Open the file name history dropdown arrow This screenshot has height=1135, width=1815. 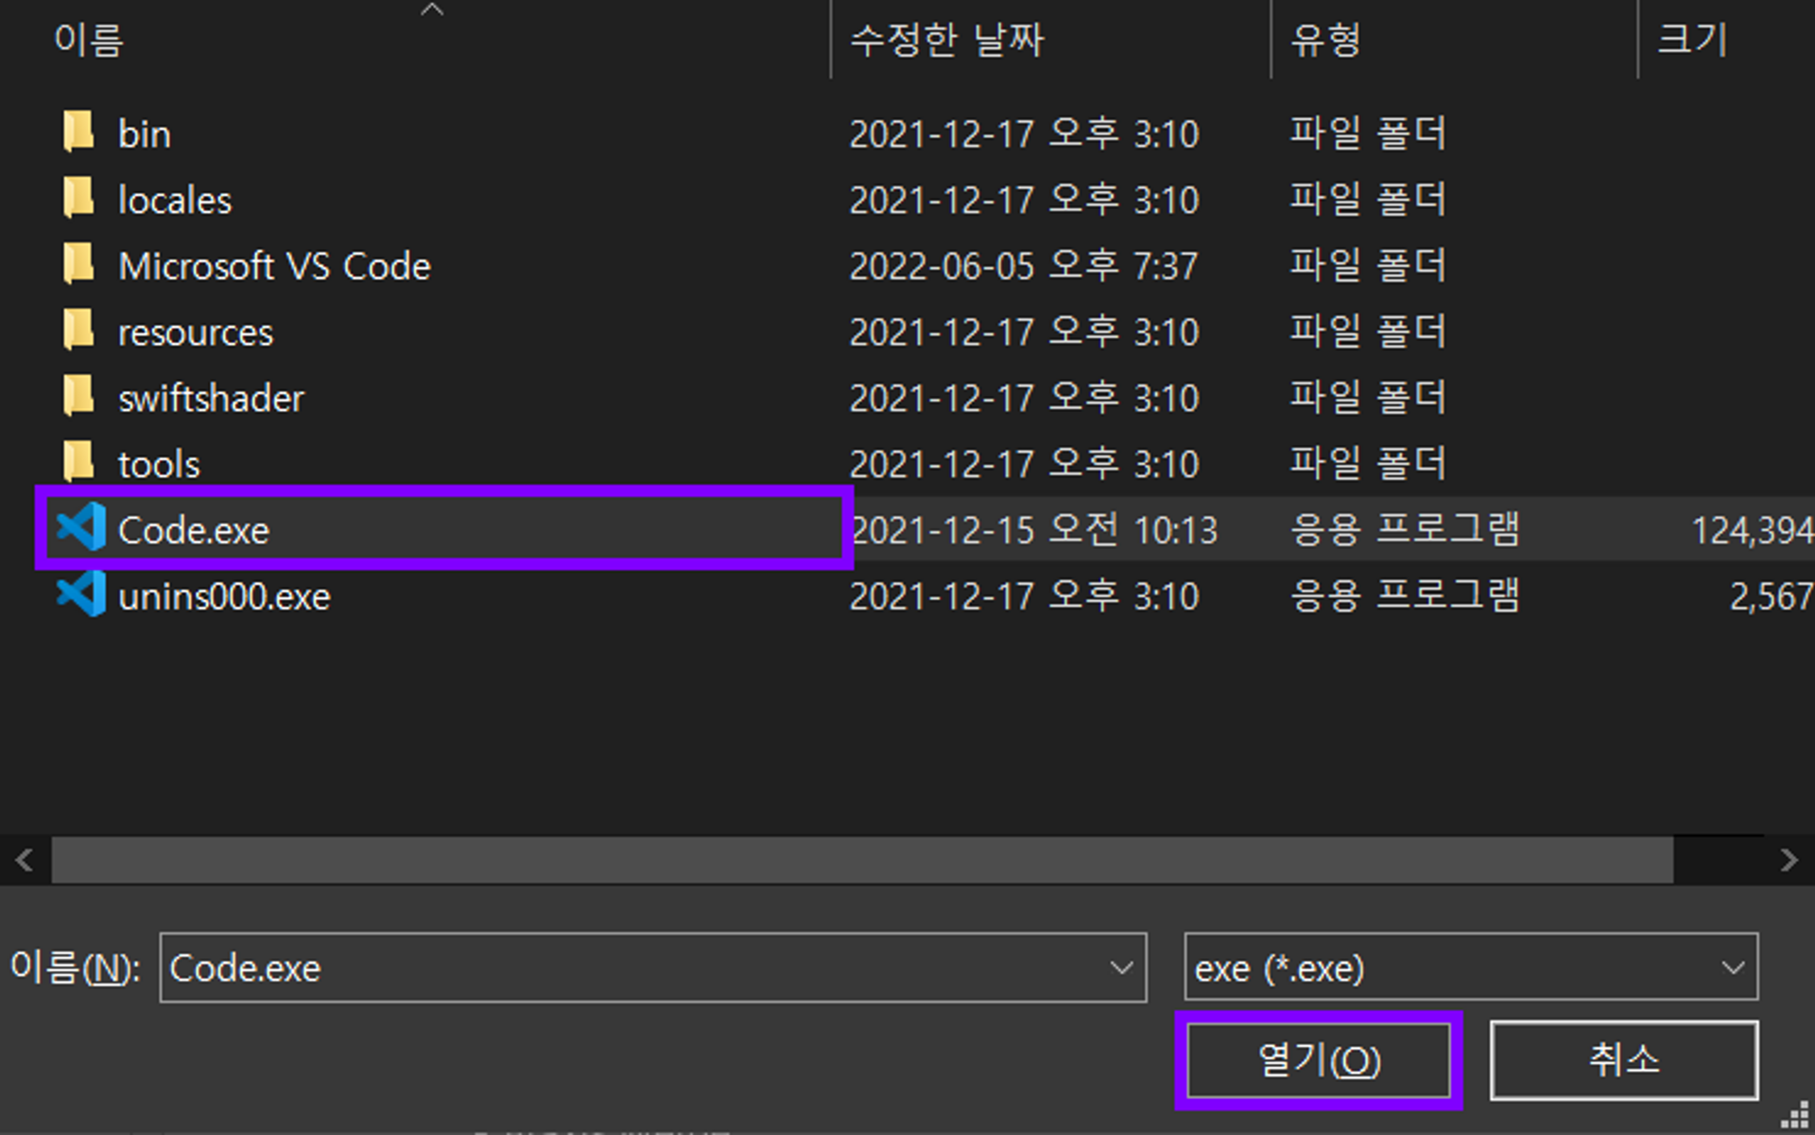1121,968
